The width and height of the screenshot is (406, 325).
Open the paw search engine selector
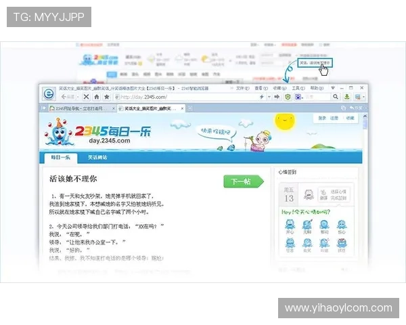(299, 97)
